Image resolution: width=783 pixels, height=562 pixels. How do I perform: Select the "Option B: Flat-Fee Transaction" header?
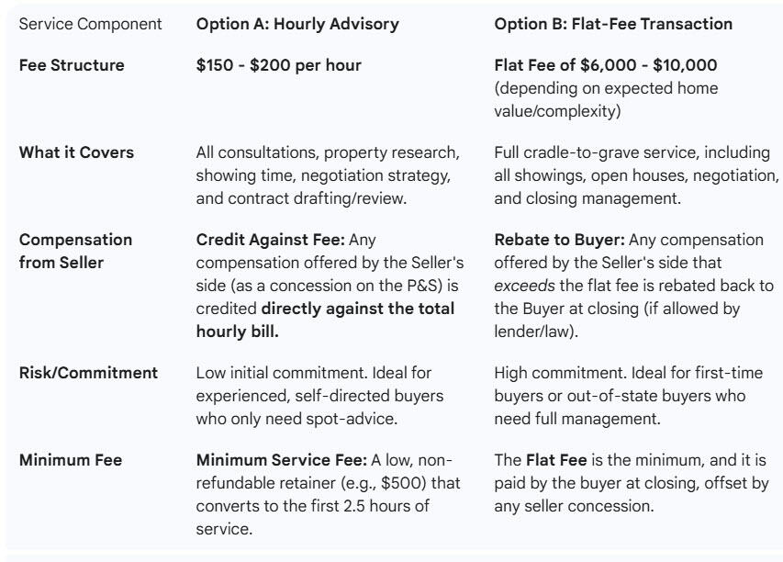(x=613, y=24)
